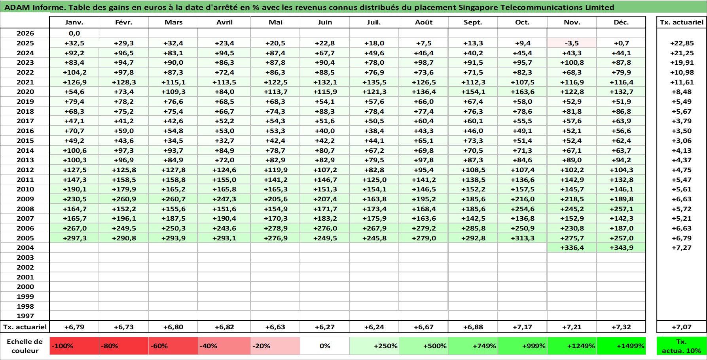Select the Juil. column header
This screenshot has width=707, height=360.
point(374,22)
